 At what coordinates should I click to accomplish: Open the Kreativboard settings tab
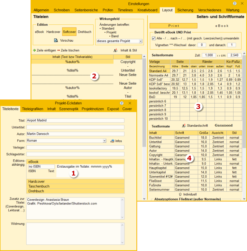click(x=147, y=10)
